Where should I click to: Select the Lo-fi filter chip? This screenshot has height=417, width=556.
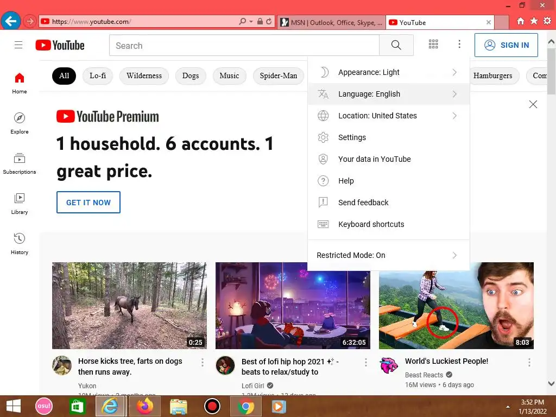point(98,76)
